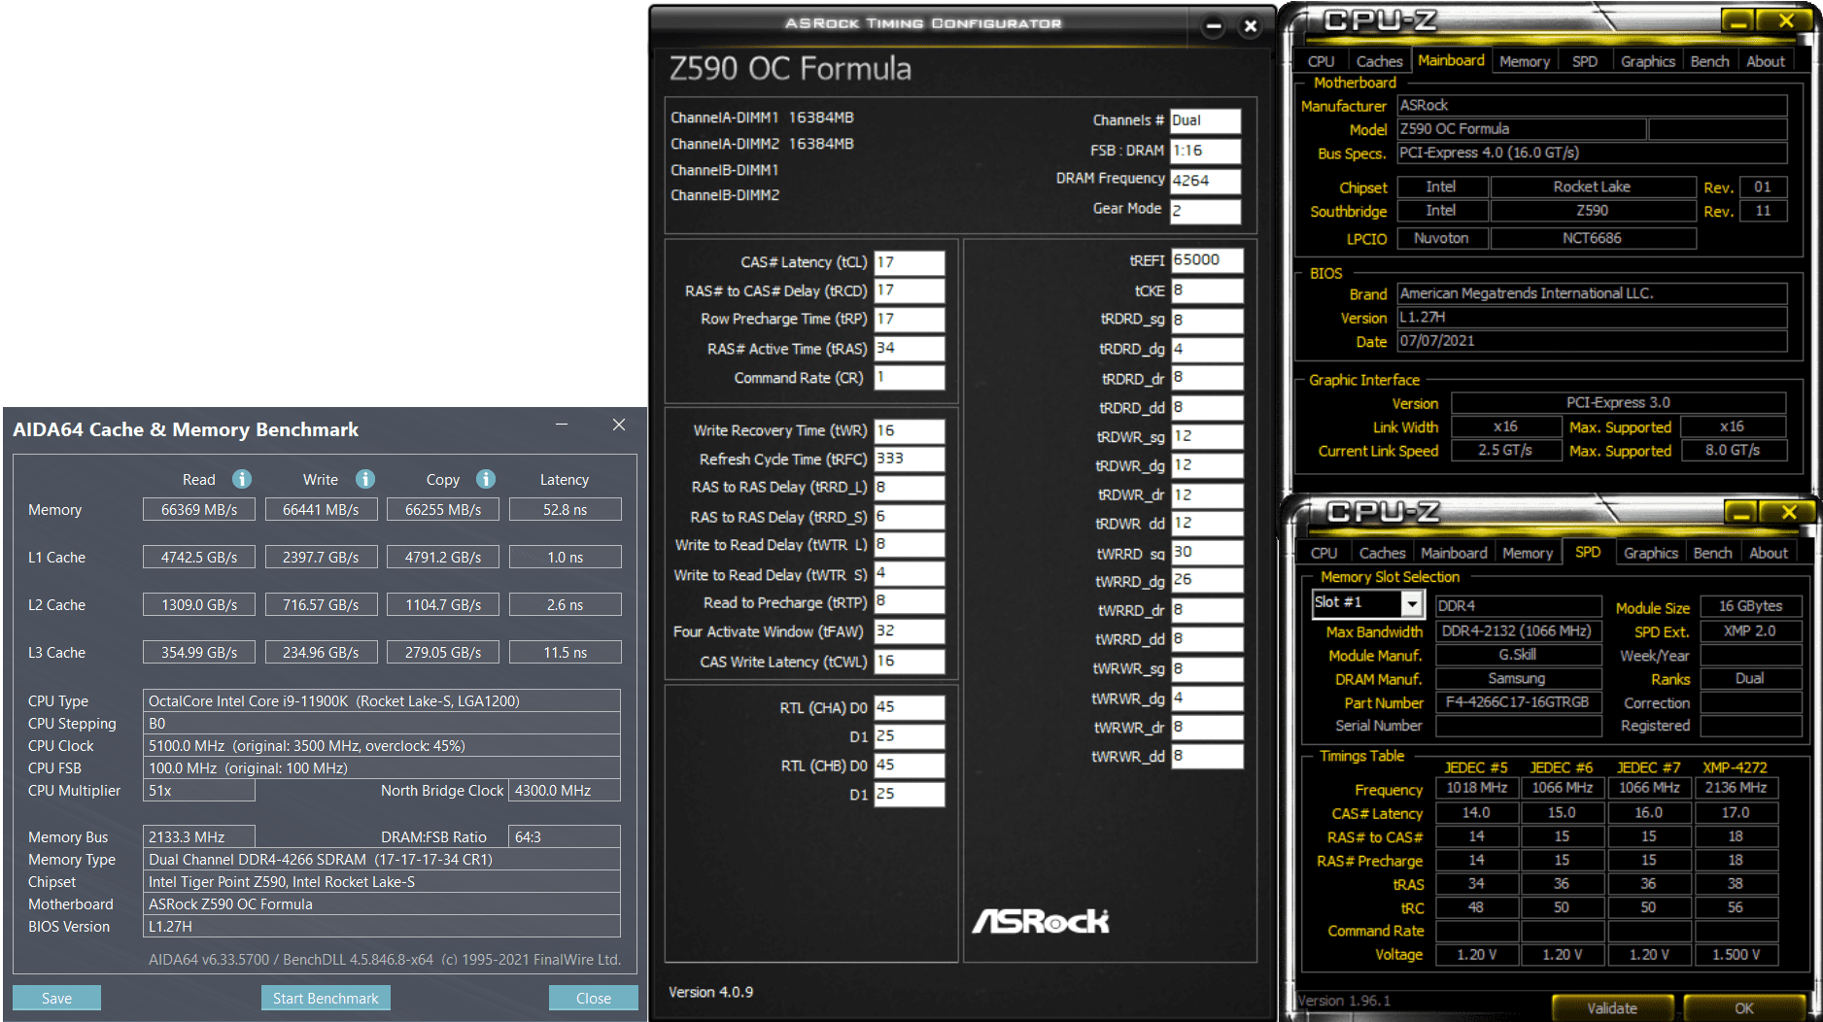Click the Part Number F4-4266C17-16GTRGB
This screenshot has height=1022, width=1823.
(1518, 701)
